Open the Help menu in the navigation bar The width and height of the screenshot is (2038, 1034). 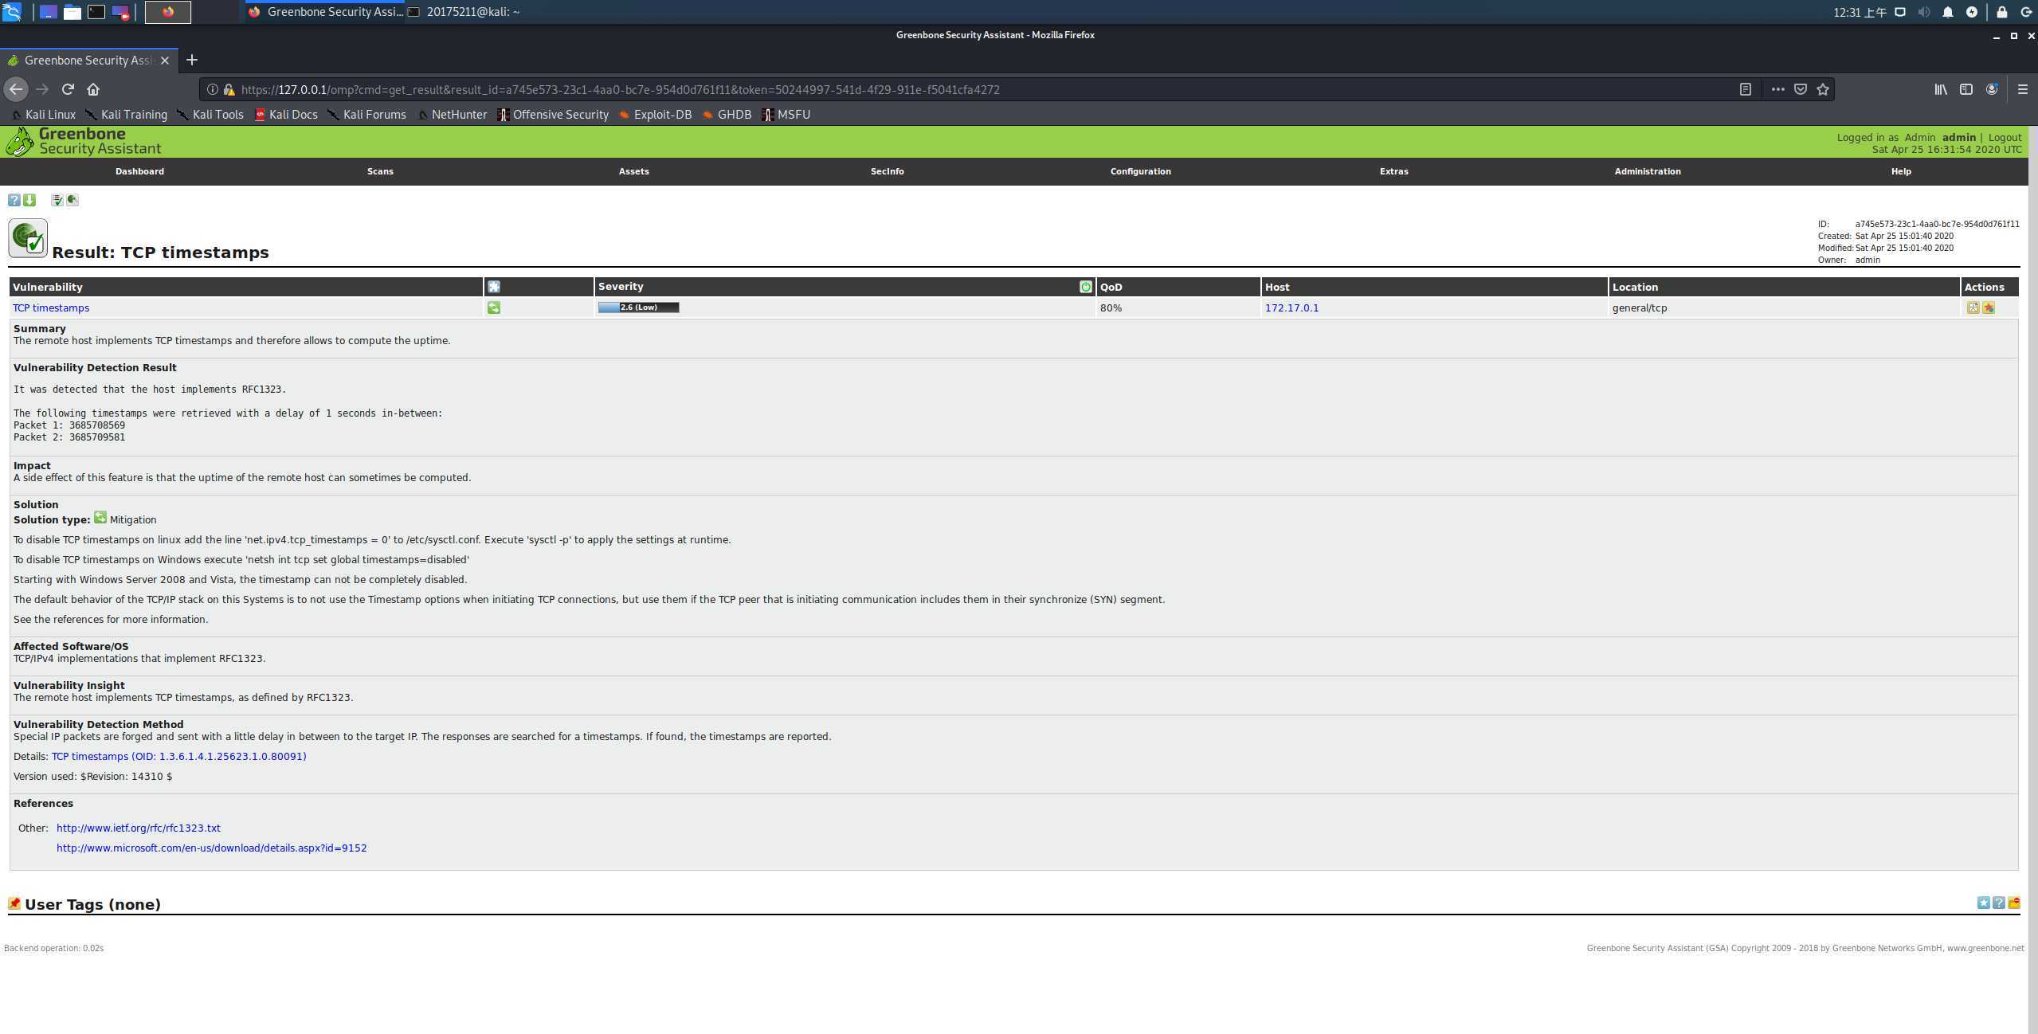[x=1901, y=171]
